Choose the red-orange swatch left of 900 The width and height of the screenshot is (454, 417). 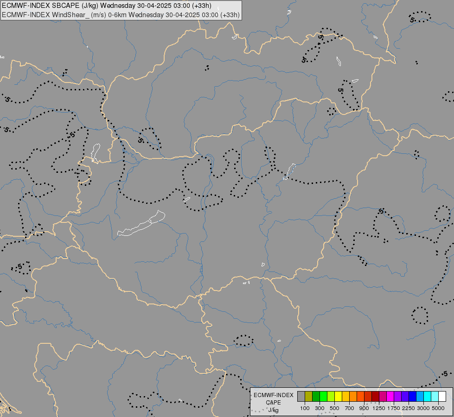(x=360, y=396)
